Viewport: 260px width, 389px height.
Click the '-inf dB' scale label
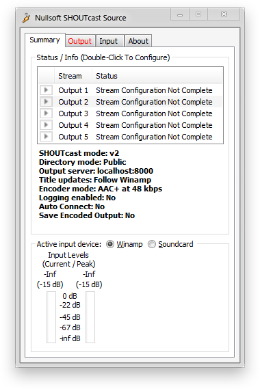pyautogui.click(x=70, y=338)
